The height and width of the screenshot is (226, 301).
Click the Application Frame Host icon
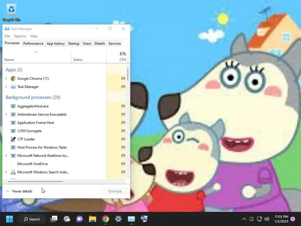[x=13, y=123]
